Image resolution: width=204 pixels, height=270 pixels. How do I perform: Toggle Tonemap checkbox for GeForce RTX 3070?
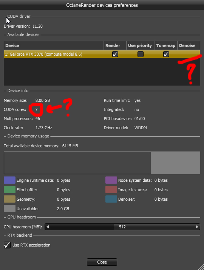point(166,54)
